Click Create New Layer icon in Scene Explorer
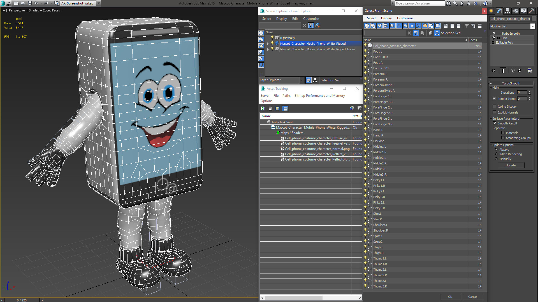The image size is (538, 302). [x=317, y=25]
